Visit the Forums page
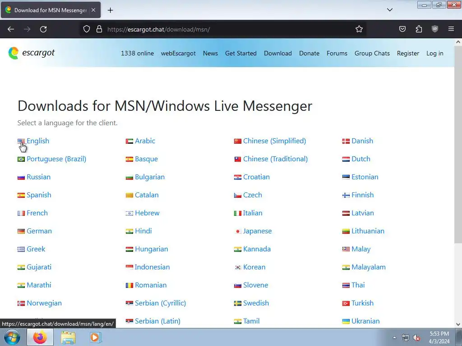The image size is (462, 346). click(337, 53)
